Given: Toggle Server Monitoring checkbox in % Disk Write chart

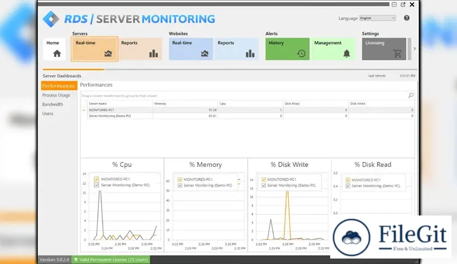Looking at the screenshot, I should [263, 185].
